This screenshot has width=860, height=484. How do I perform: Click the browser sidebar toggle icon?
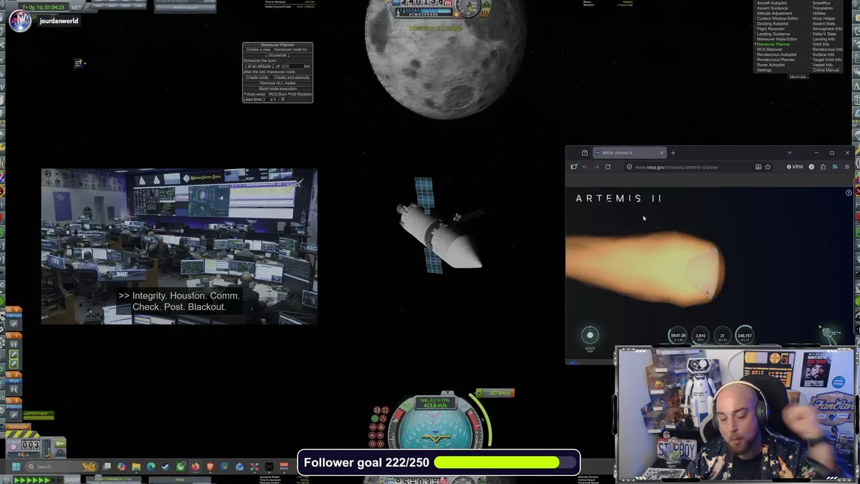[x=574, y=167]
